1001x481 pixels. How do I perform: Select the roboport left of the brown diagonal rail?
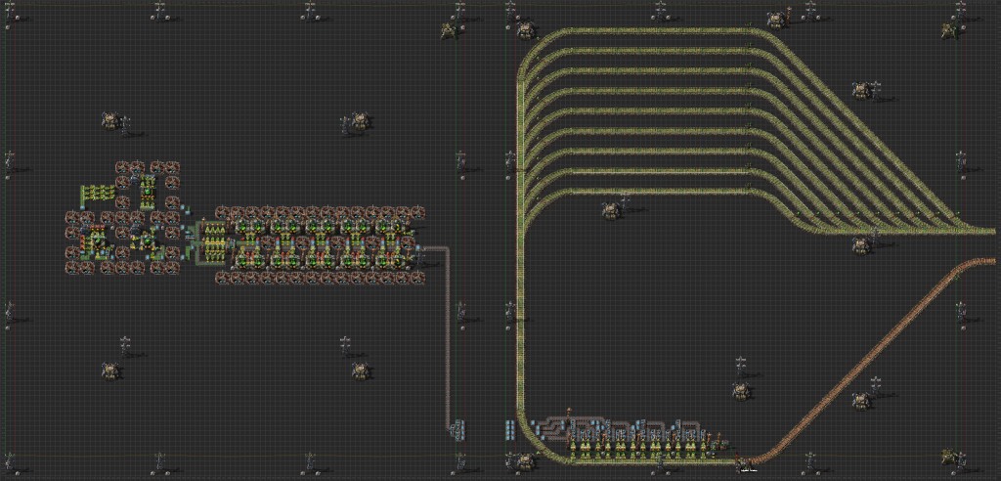[741, 390]
